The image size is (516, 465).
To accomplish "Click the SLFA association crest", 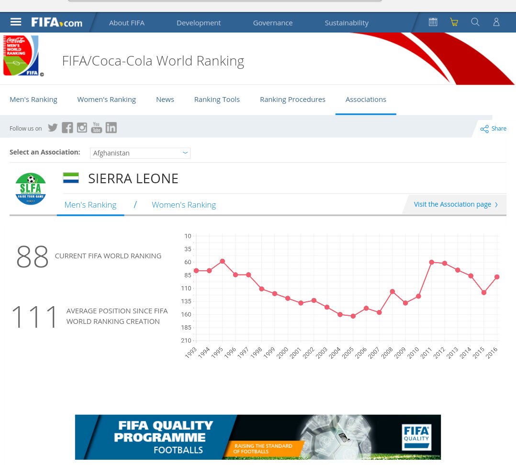I will [31, 189].
